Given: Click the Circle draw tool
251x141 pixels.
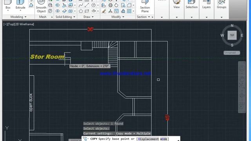Looking at the screenshot, I should coord(93,5).
